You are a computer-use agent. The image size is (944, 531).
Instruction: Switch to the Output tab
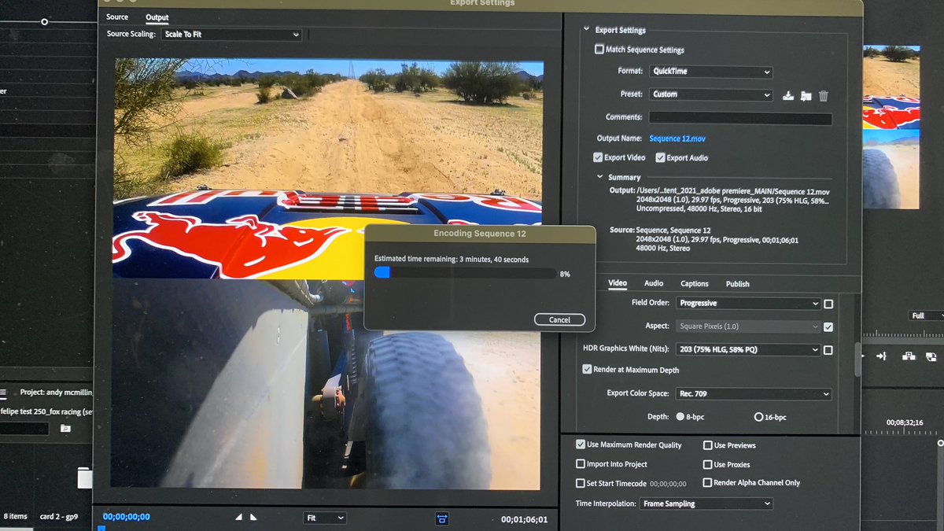point(157,17)
